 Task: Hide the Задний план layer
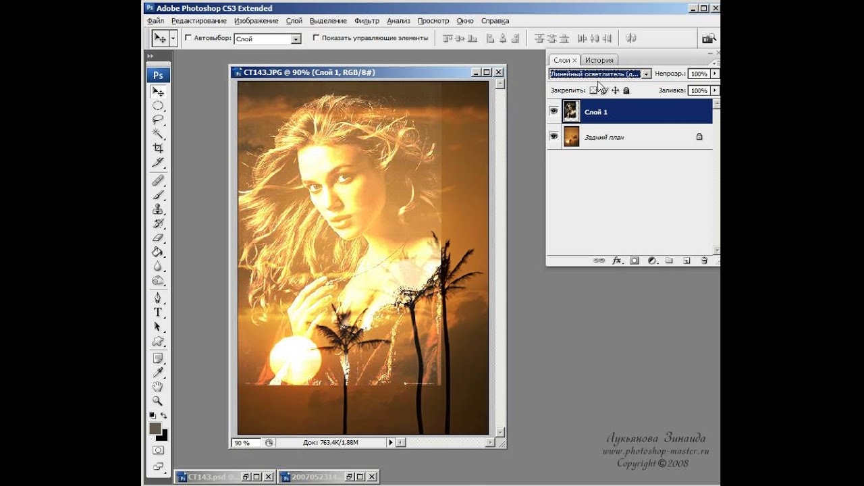coord(553,136)
